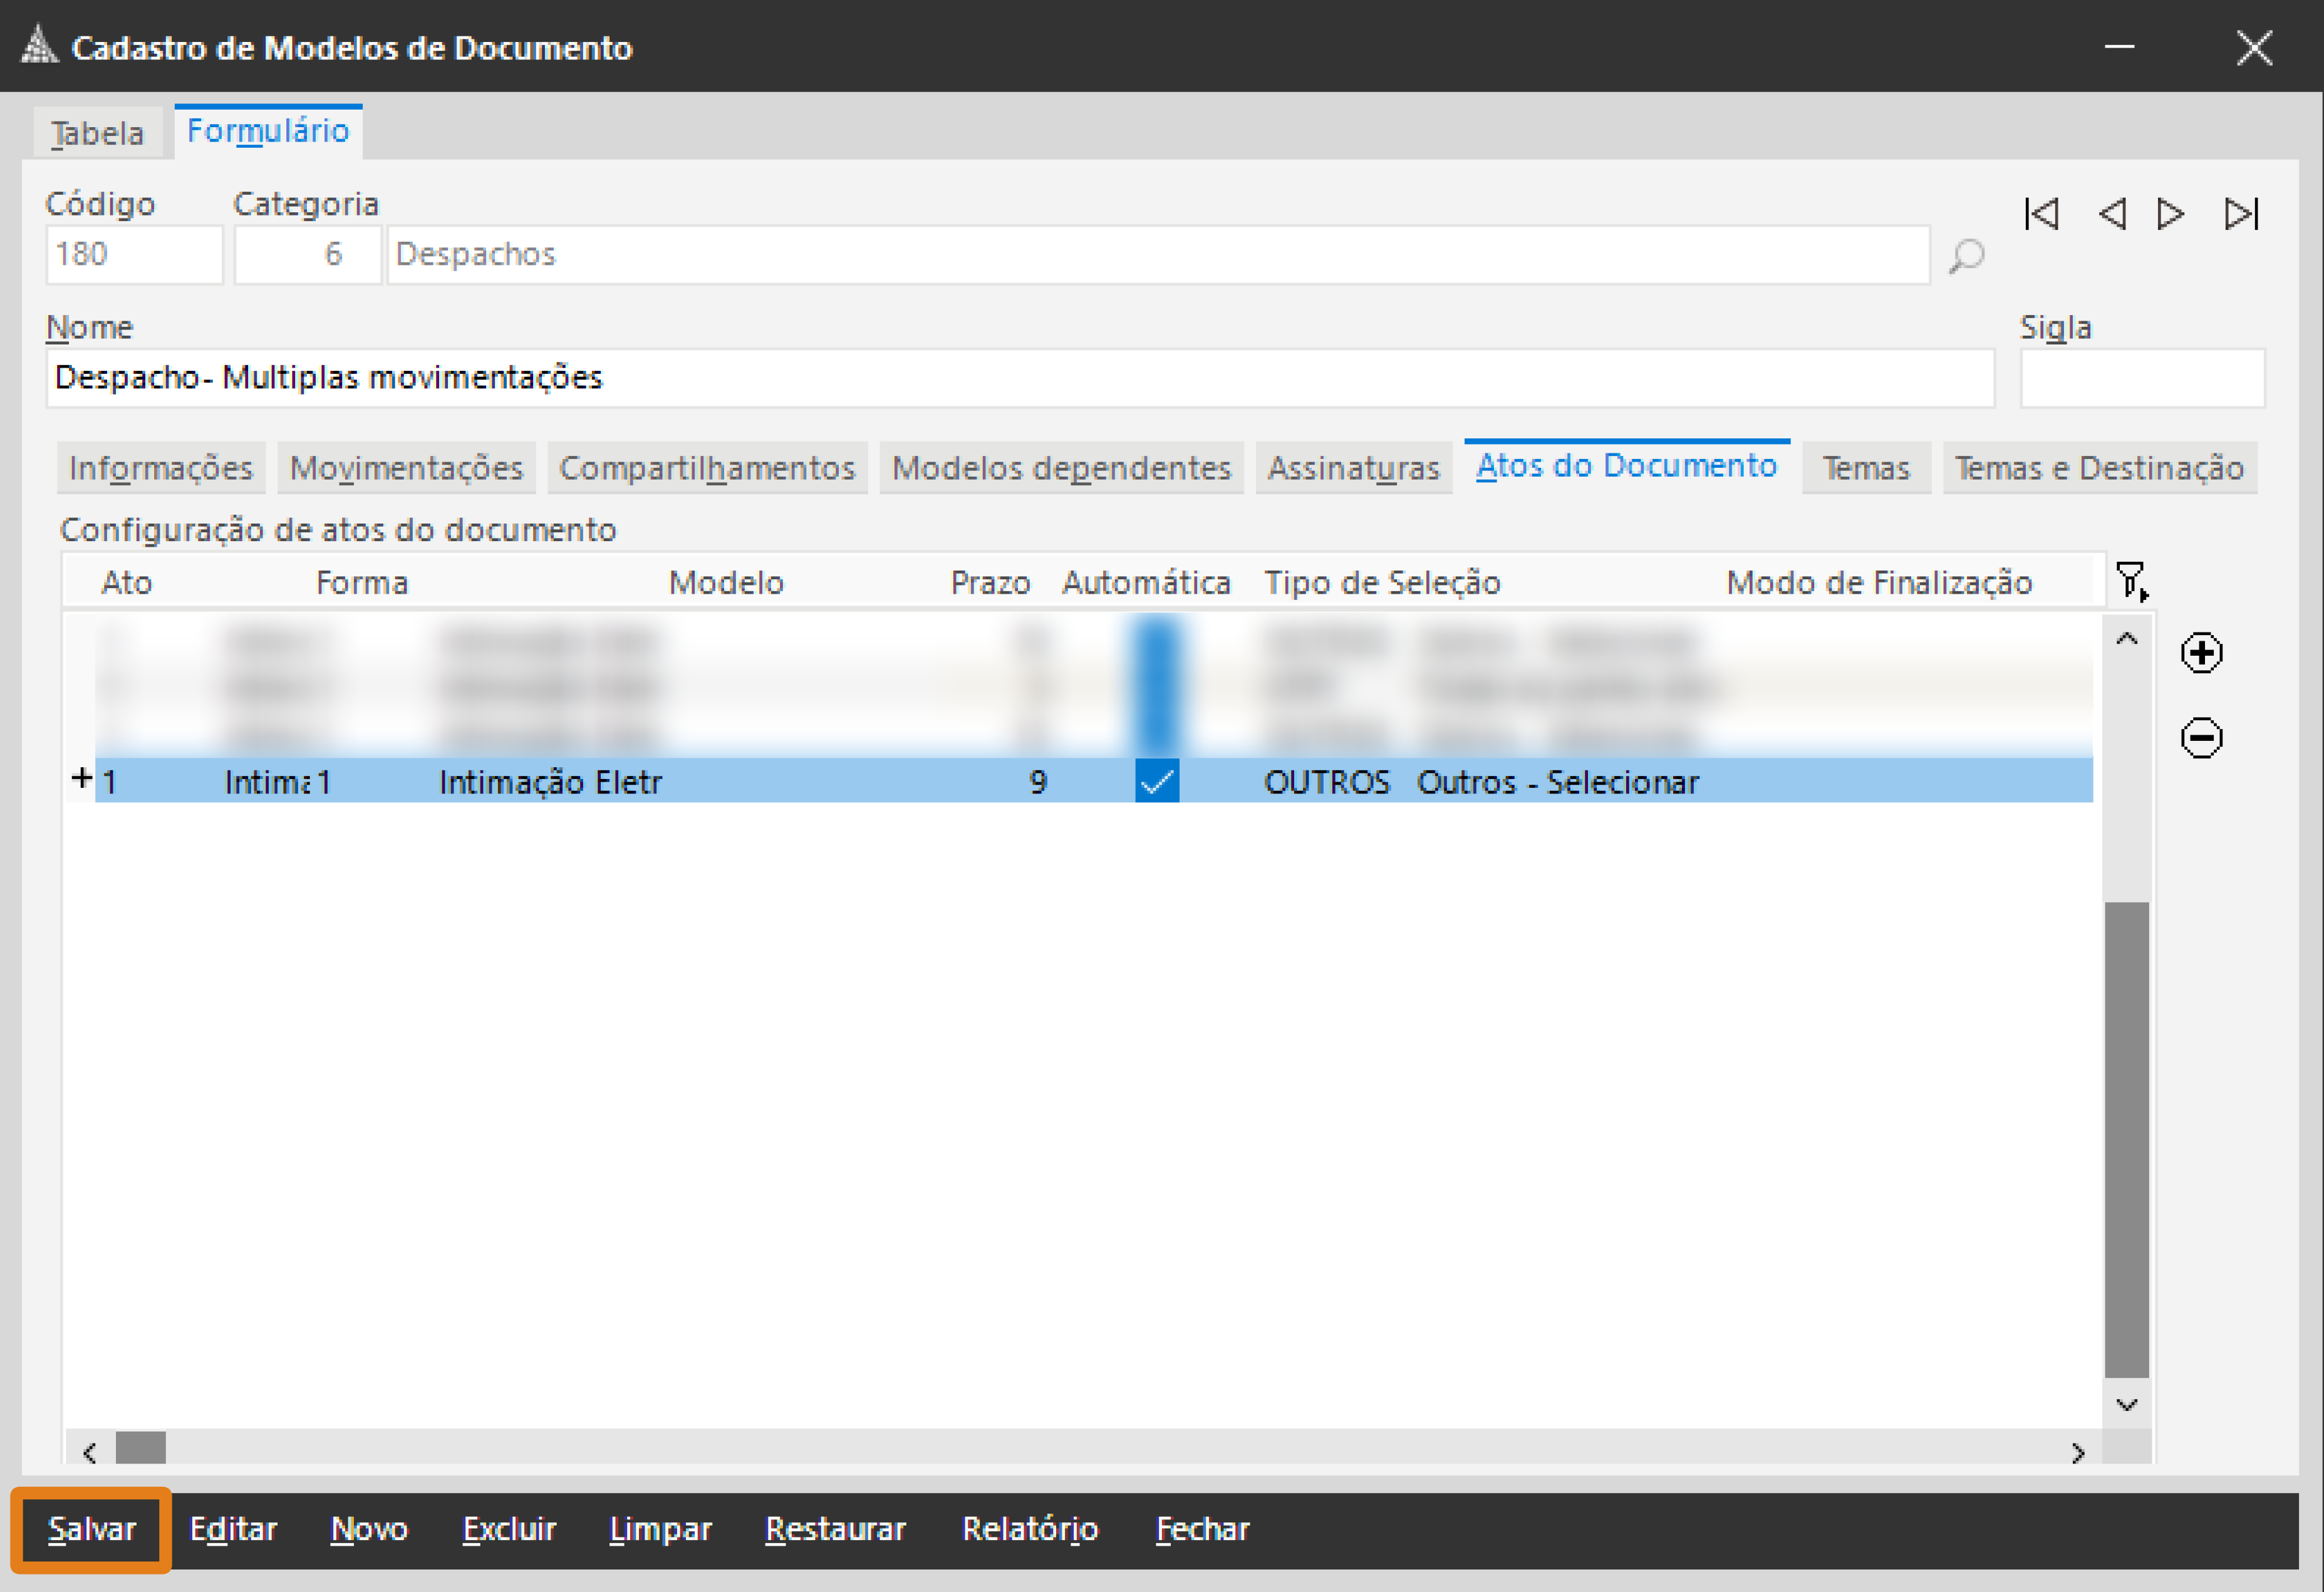Go to the previous record
This screenshot has height=1592, width=2324.
pos(2111,214)
